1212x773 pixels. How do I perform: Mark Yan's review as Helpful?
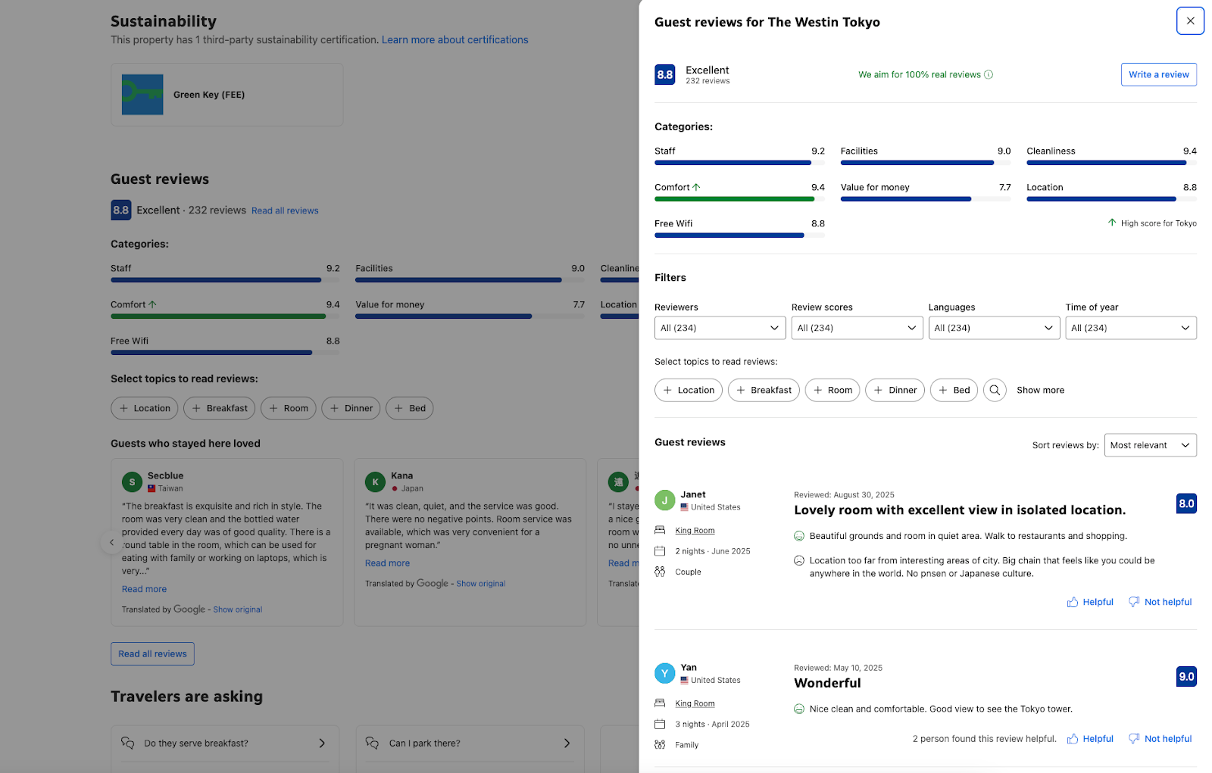[x=1090, y=739]
